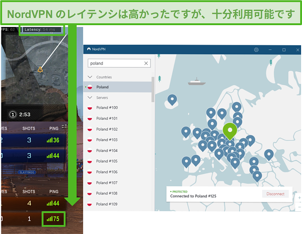
Task: Select Poland in the Countries list
Action: tap(118, 87)
